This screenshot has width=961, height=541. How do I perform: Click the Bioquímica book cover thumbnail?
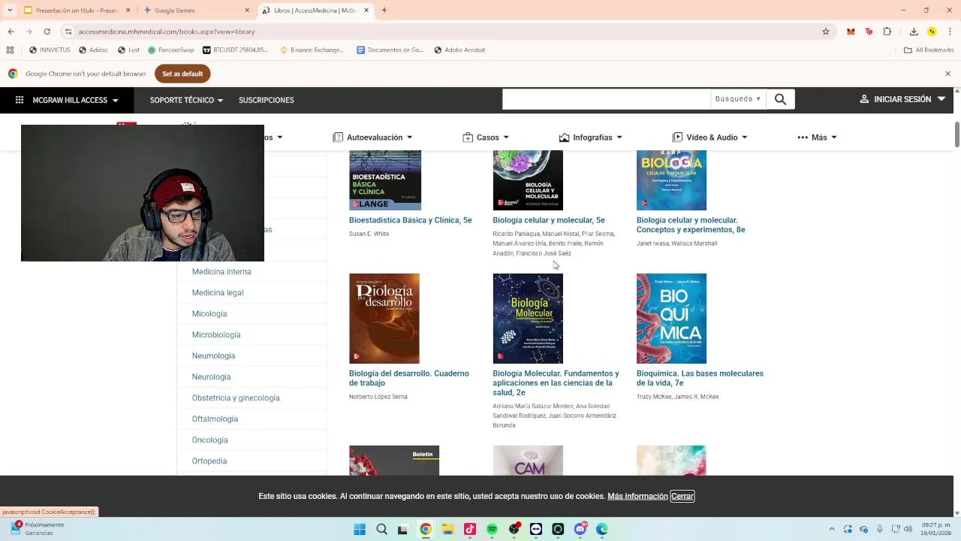(671, 319)
